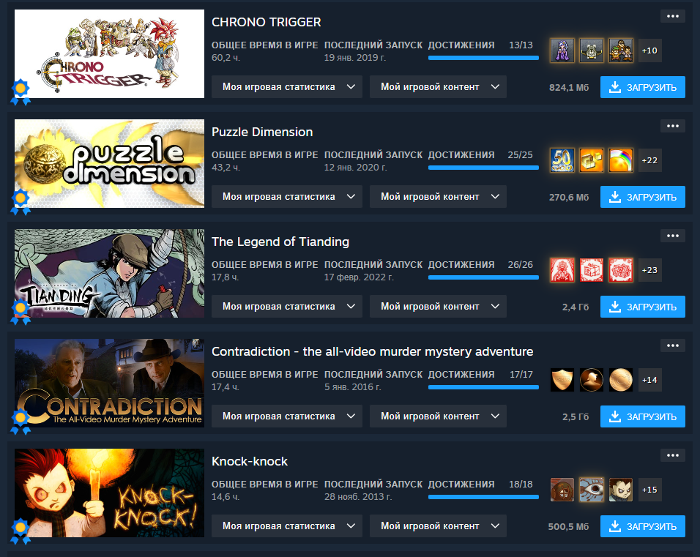Viewport: 700px width, 557px height.
Task: Open The Legend of Tianding title link
Action: click(280, 242)
